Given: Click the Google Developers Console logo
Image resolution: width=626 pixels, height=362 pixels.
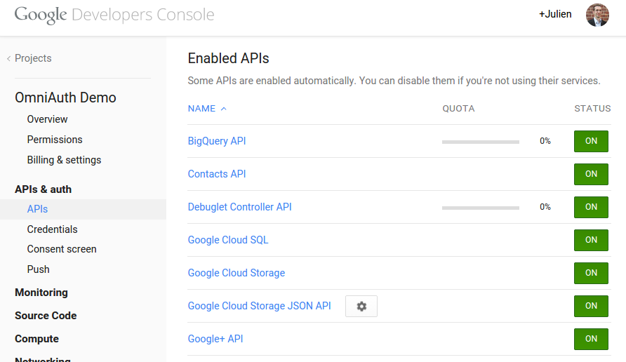Looking at the screenshot, I should coord(114,15).
